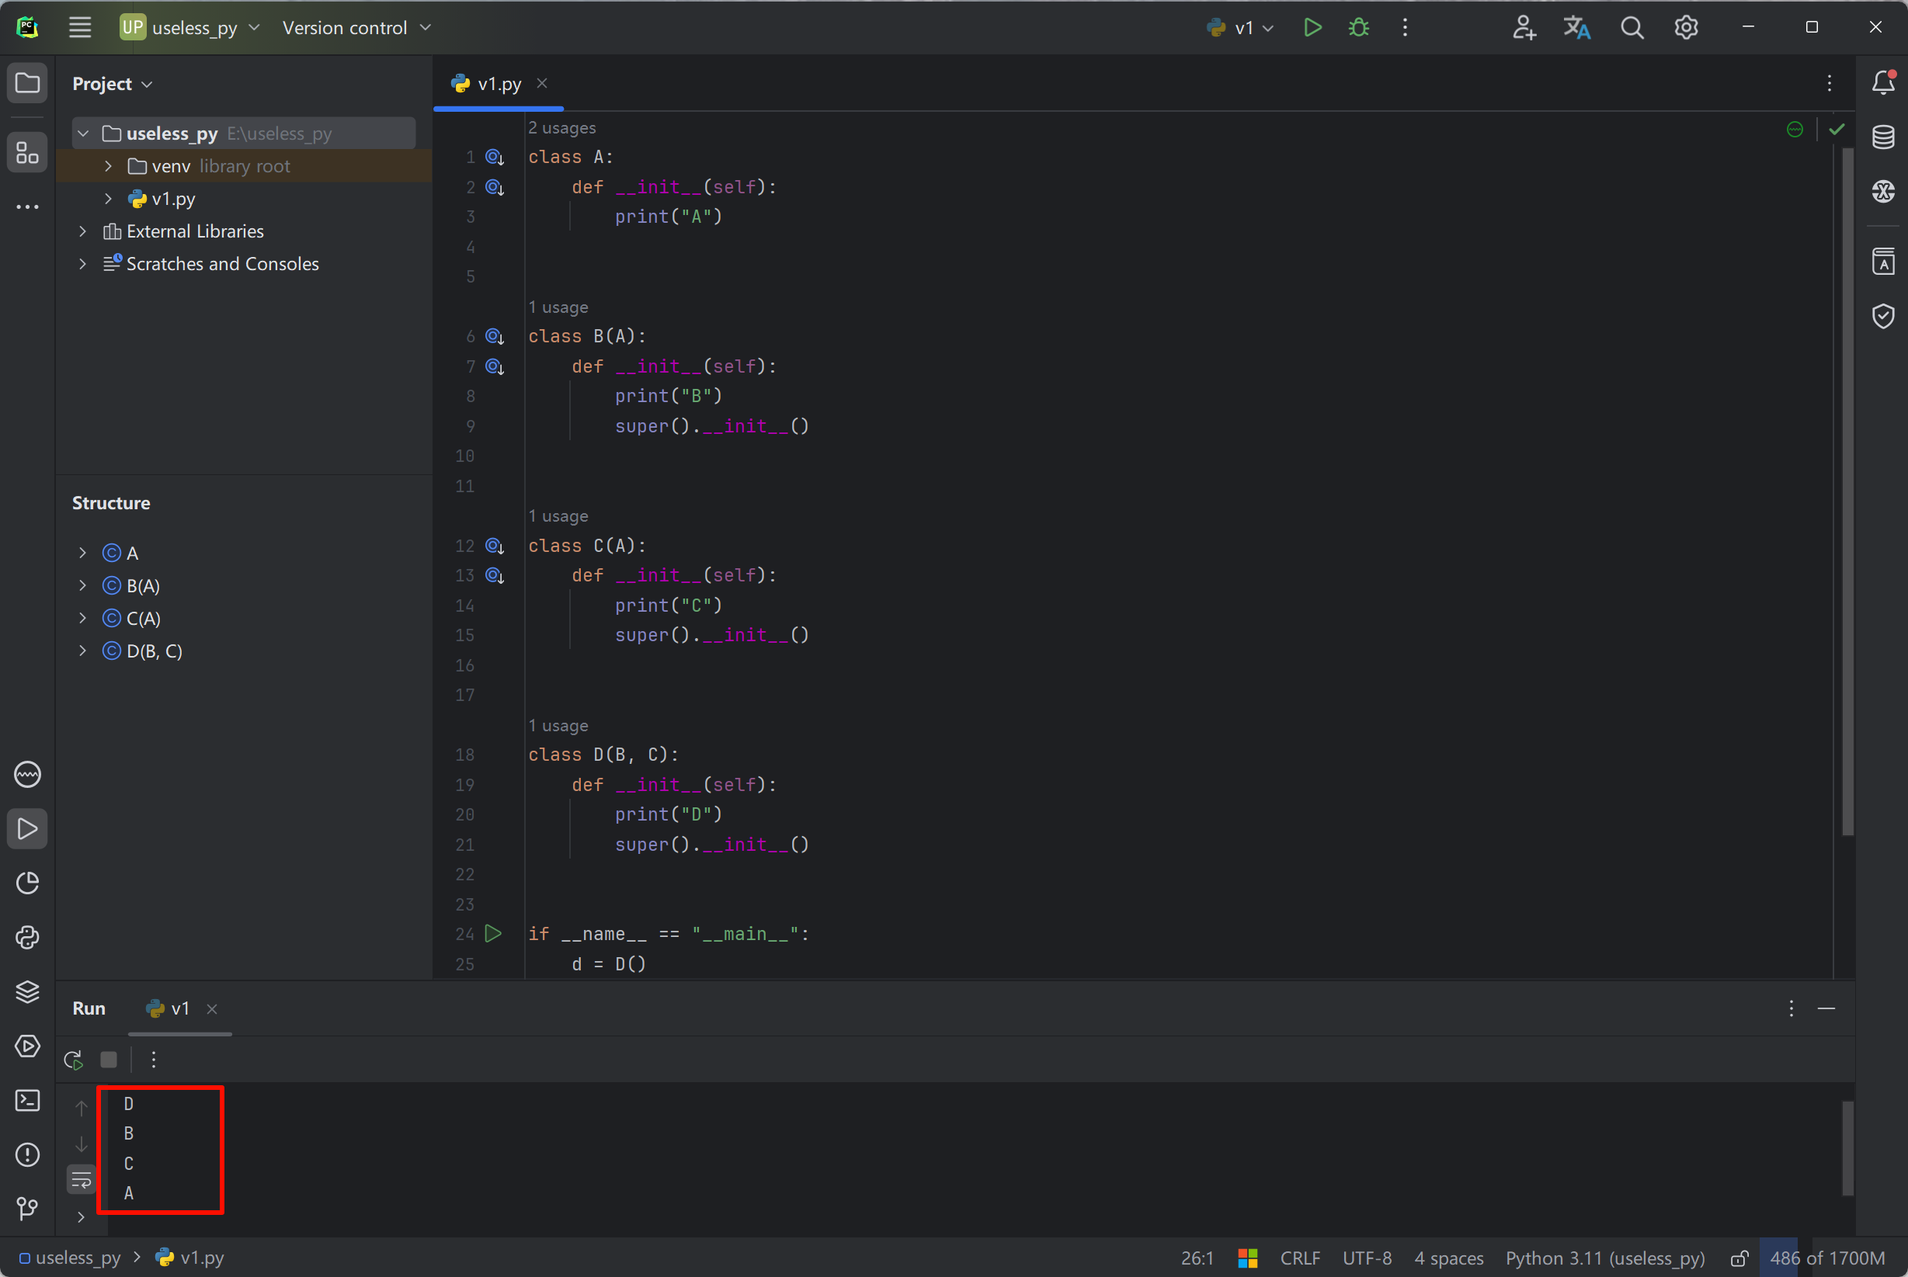
Task: Open the Terminal tool window
Action: [28, 1100]
